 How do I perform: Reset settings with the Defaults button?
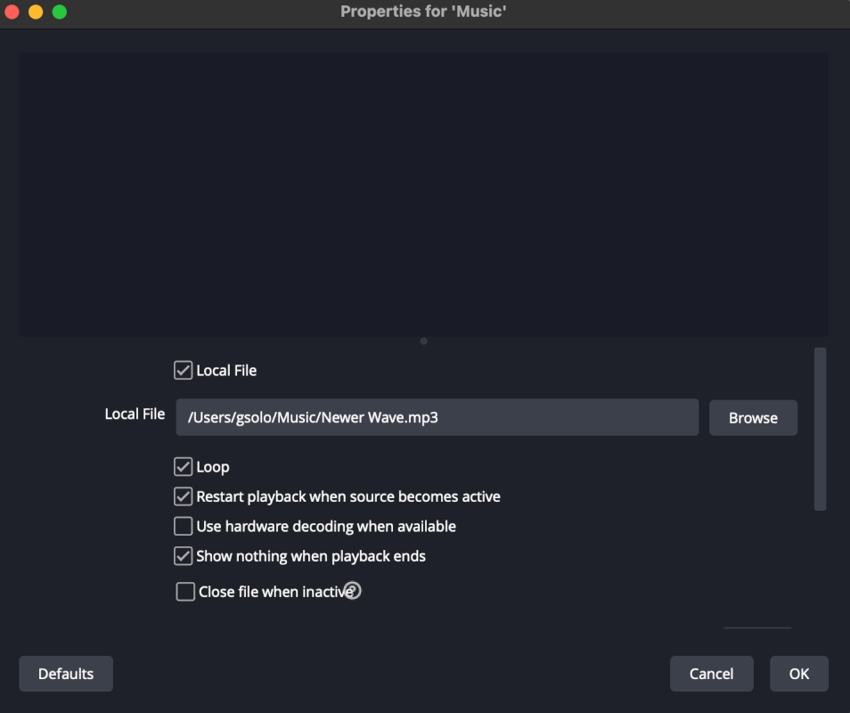click(x=66, y=674)
